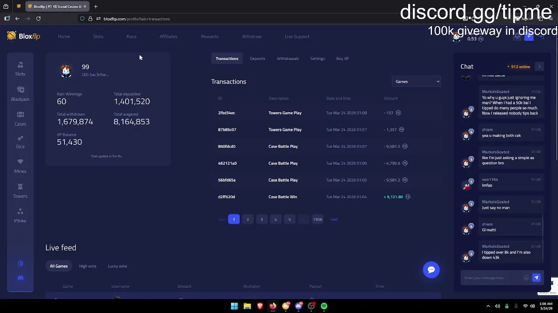Go to Cases in the sidebar

coord(20,118)
